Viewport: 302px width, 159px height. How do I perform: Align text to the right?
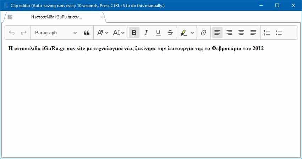229,33
